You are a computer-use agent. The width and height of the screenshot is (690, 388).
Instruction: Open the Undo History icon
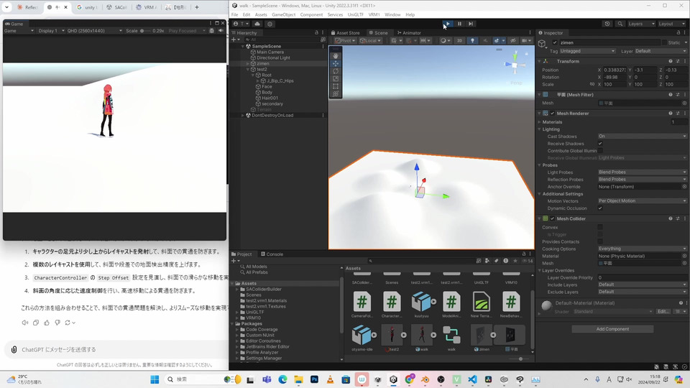607,24
